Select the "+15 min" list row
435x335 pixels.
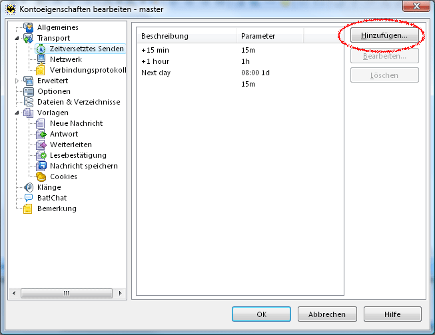pyautogui.click(x=240, y=50)
